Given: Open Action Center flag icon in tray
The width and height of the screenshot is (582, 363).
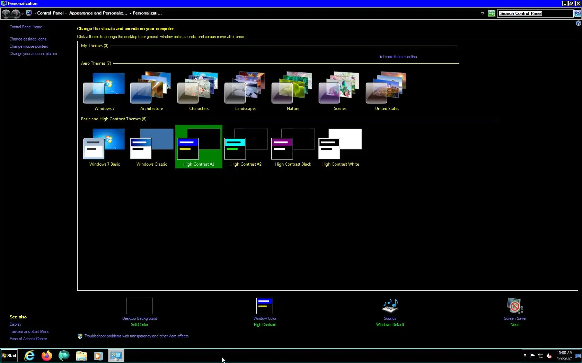Looking at the screenshot, I should (x=532, y=356).
